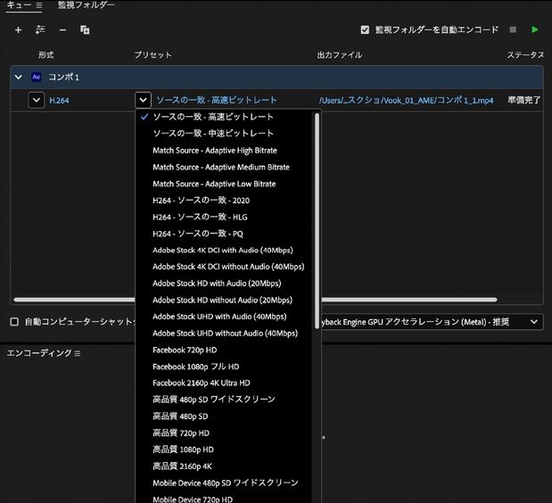The image size is (552, 503).
Task: Click the ステータス column header
Action: click(x=525, y=55)
